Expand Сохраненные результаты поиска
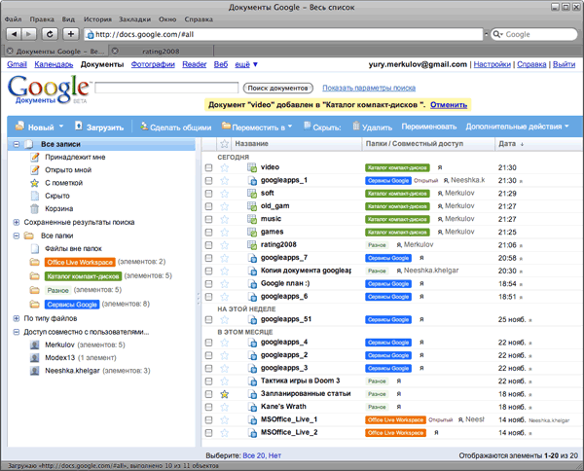The image size is (584, 471). 17,222
